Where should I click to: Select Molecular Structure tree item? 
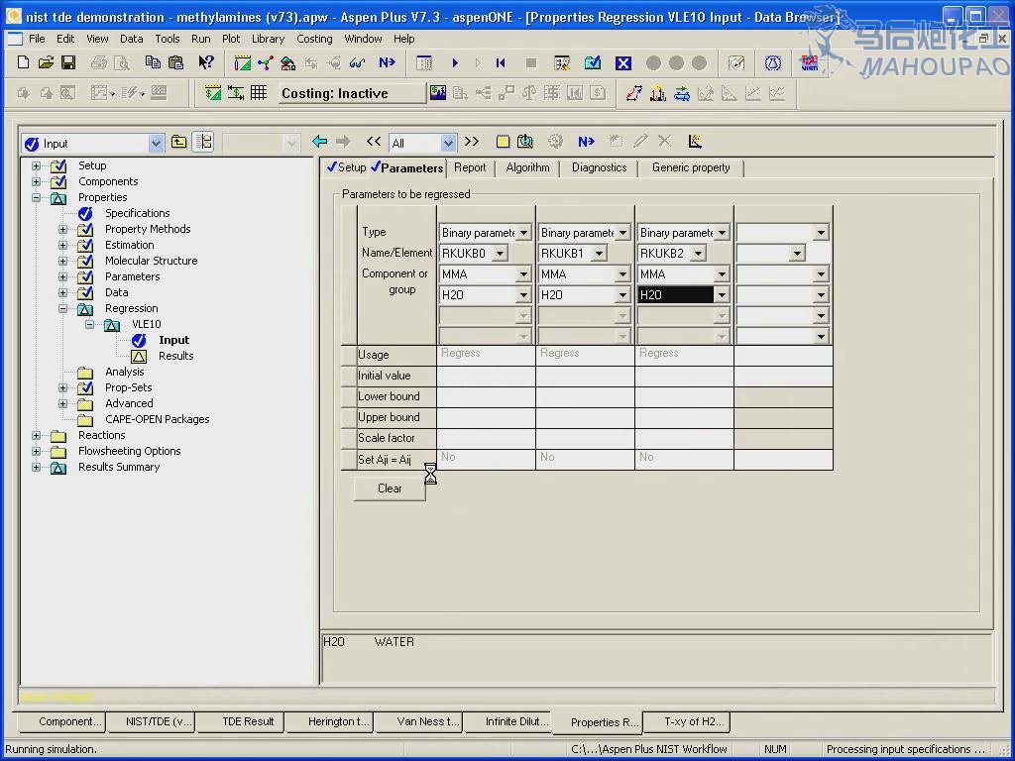pos(152,261)
